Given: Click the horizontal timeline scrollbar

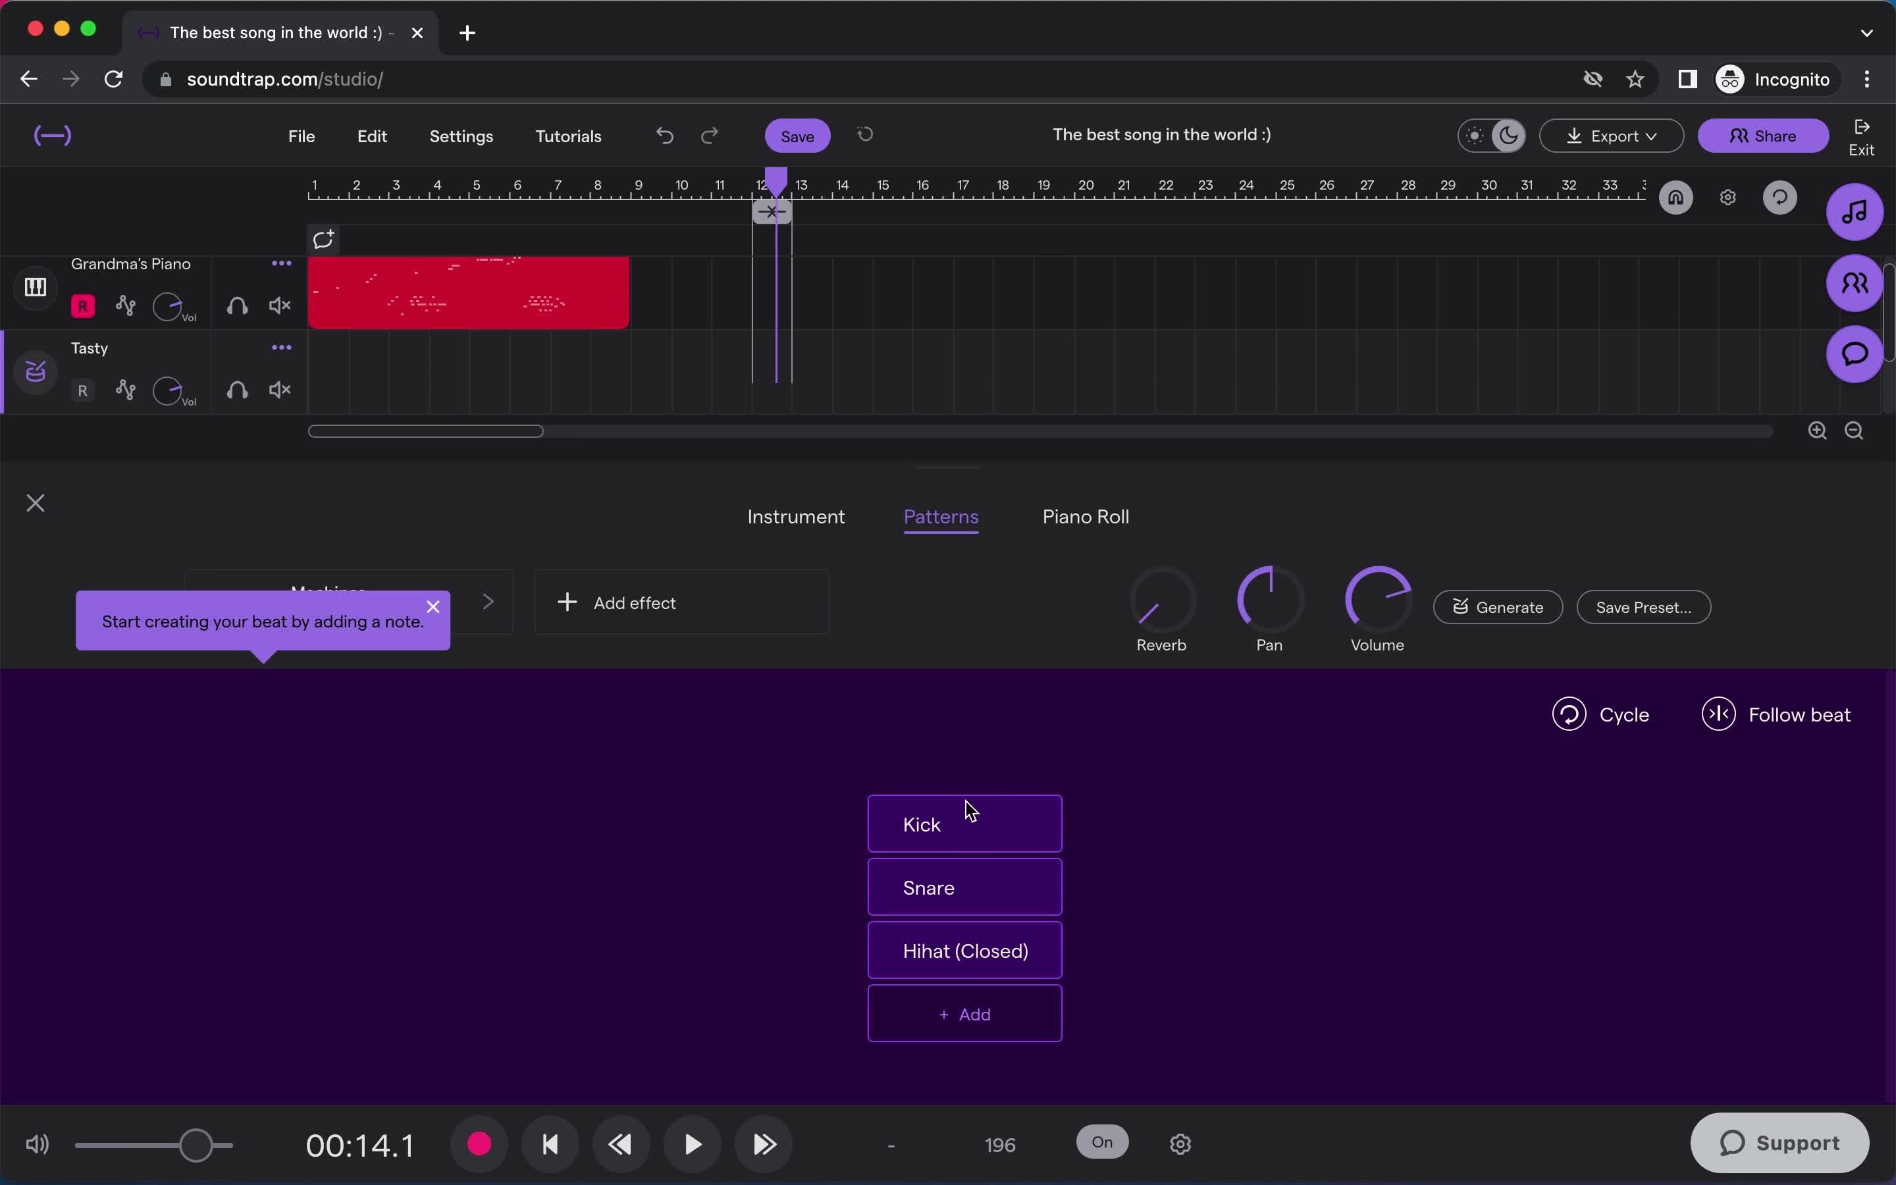Looking at the screenshot, I should (425, 431).
